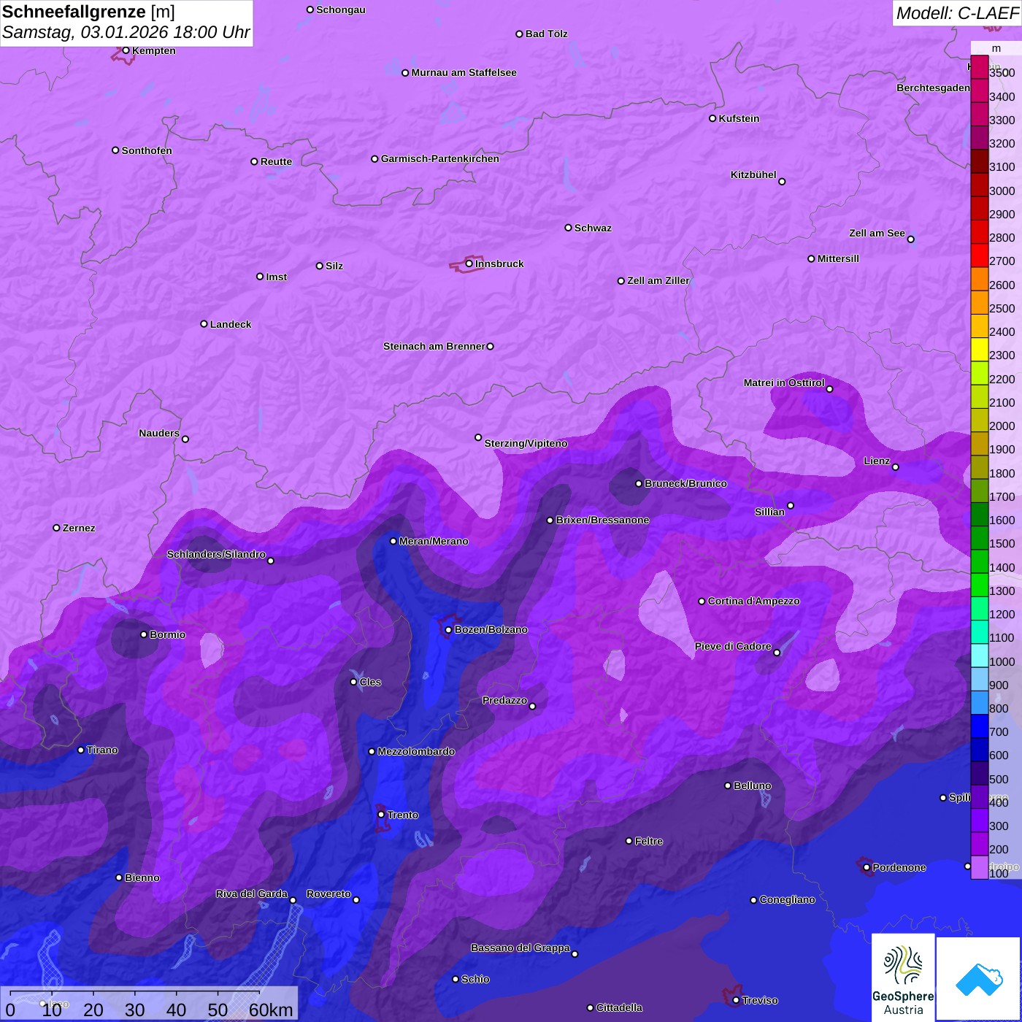
Task: Click the 'Matrei in Osttirol' label
Action: click(784, 383)
